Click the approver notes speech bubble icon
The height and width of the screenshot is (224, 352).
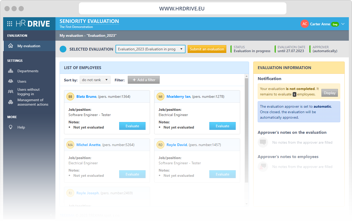(x=263, y=142)
